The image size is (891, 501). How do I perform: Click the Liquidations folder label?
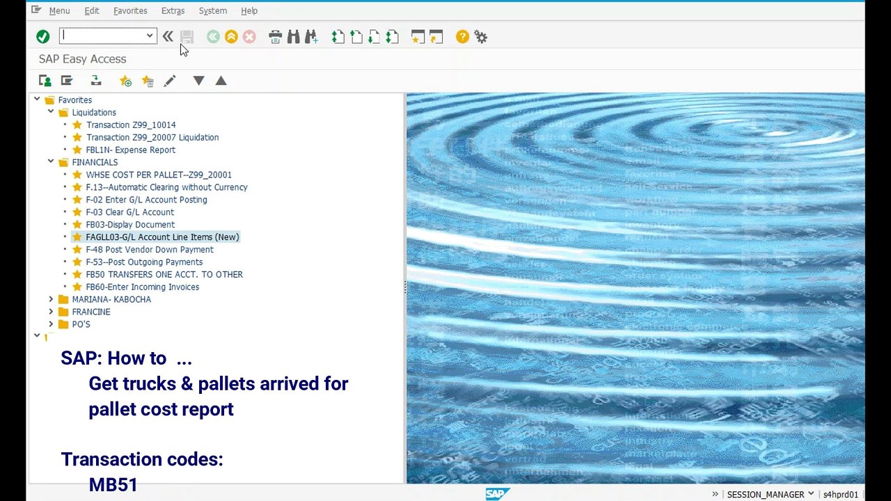pyautogui.click(x=94, y=112)
